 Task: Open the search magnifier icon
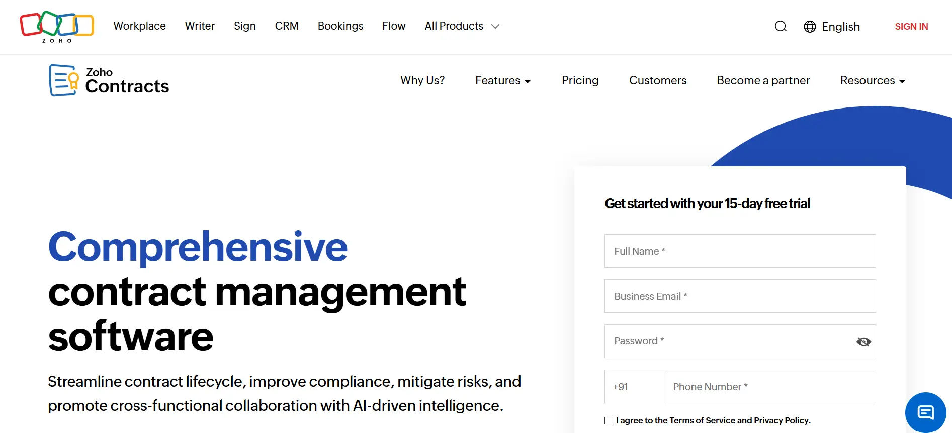tap(781, 26)
